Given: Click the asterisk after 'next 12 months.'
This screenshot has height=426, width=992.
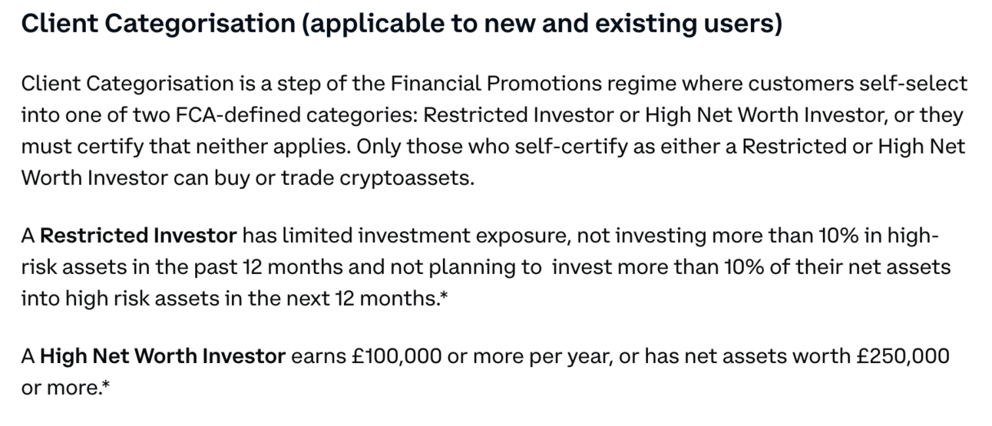Looking at the screenshot, I should coord(443,296).
